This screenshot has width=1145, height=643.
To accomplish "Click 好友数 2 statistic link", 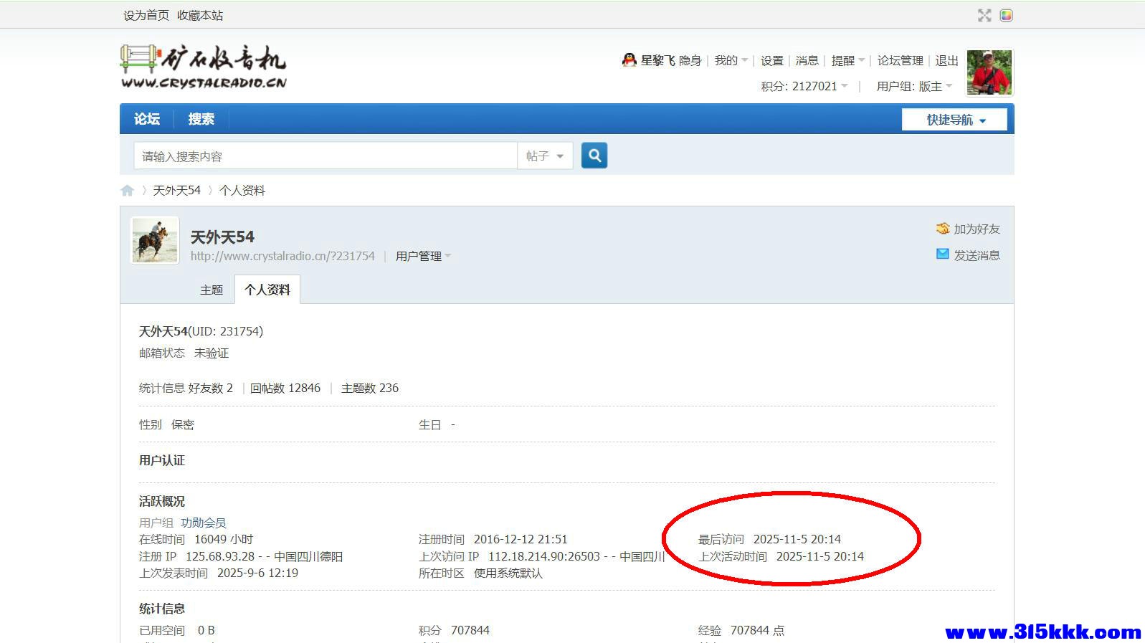I will tap(211, 388).
